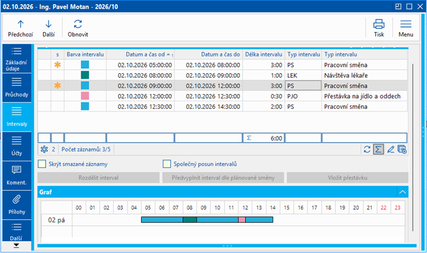Screen dimensions: 427x253
Task: Sort by Datum a čas od column header
Action: (x=140, y=54)
